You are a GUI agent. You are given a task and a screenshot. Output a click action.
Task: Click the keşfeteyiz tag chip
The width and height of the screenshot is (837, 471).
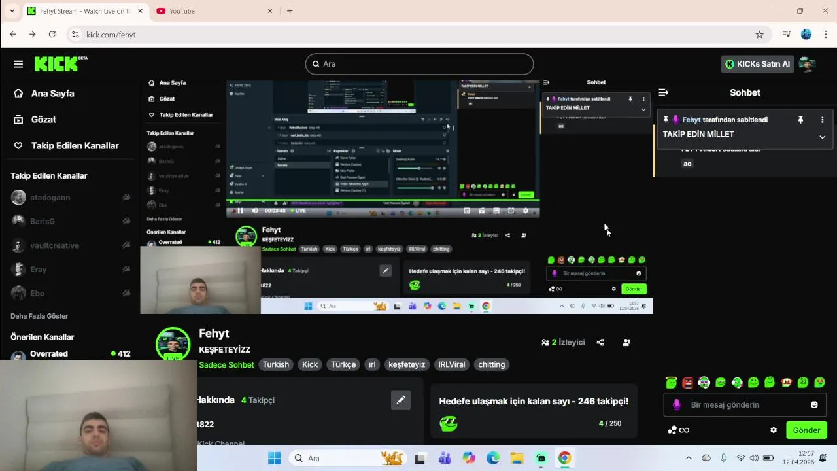[407, 364]
